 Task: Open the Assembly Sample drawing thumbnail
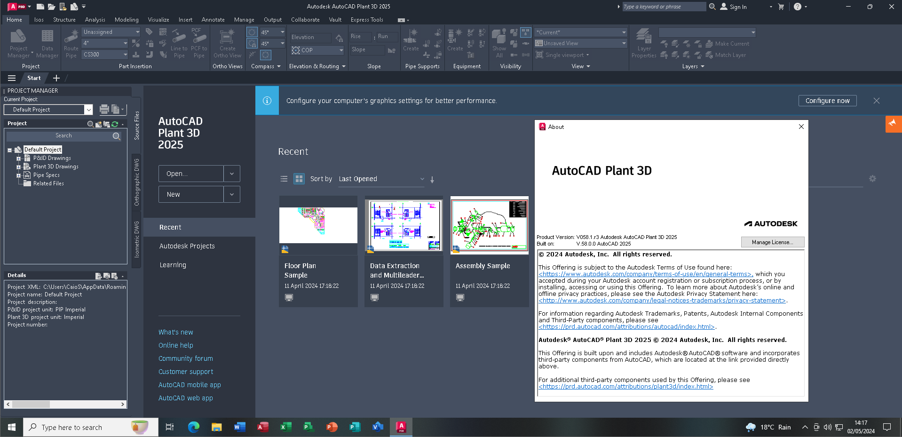490,225
